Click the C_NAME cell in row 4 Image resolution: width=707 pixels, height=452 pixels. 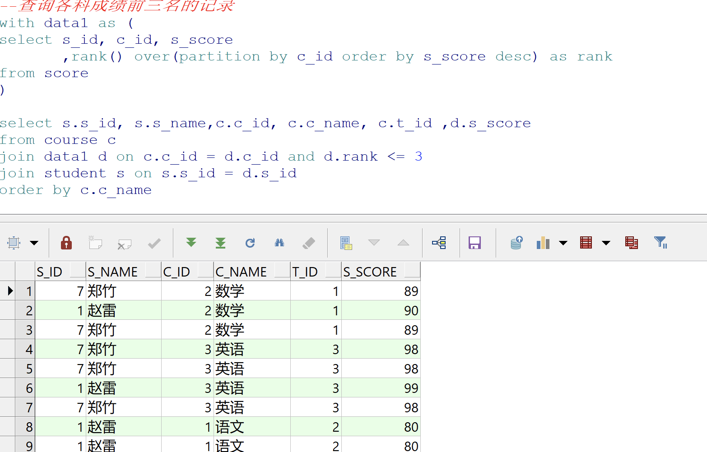[x=252, y=349]
